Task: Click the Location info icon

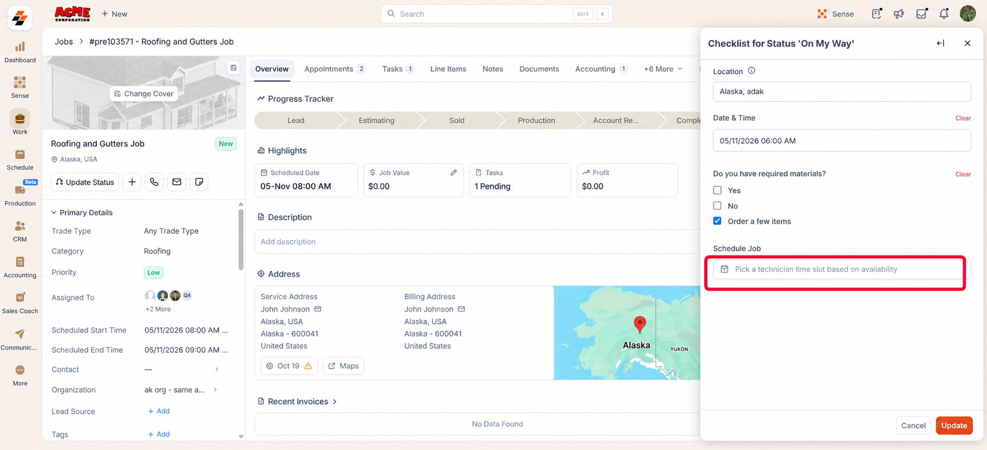Action: coord(752,71)
